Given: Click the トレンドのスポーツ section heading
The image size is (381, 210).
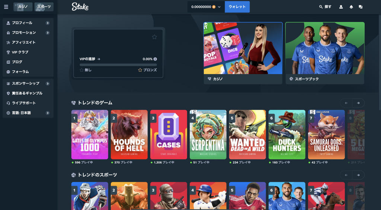Looking at the screenshot, I should click(x=97, y=175).
